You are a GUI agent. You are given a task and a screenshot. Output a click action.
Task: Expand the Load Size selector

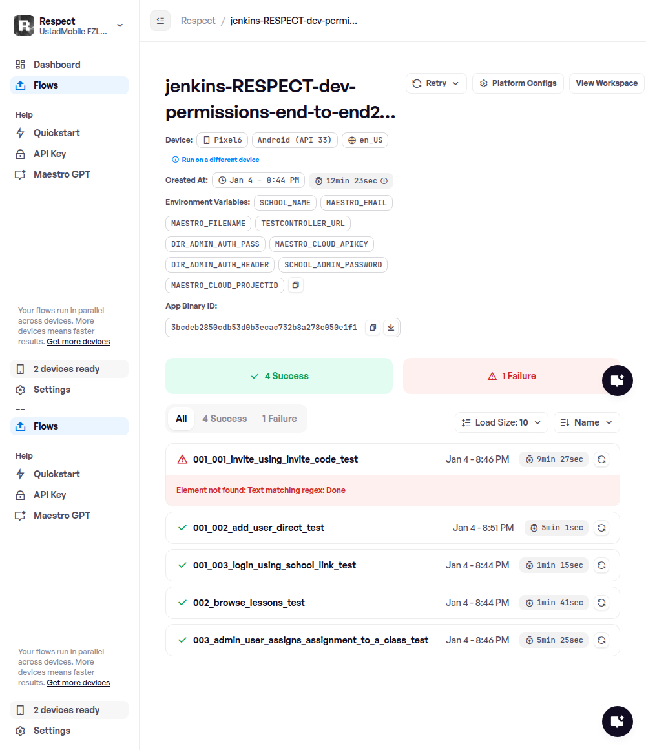point(501,422)
